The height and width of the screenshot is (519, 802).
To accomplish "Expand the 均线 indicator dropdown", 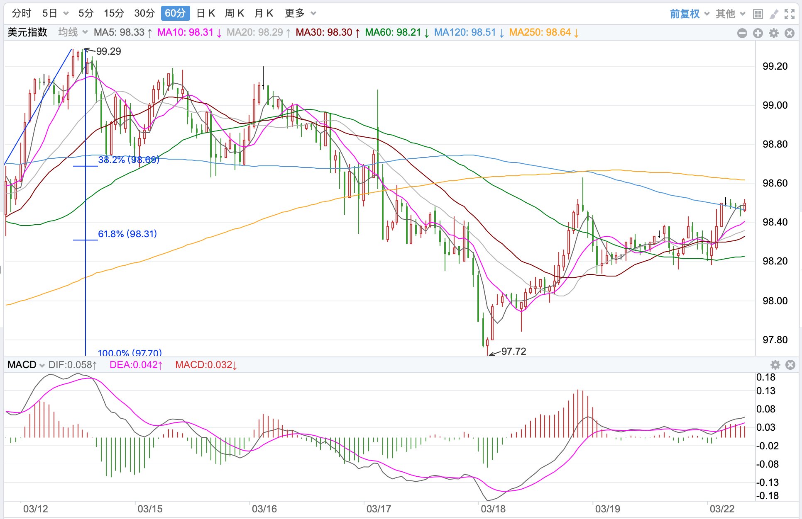I will click(x=73, y=32).
